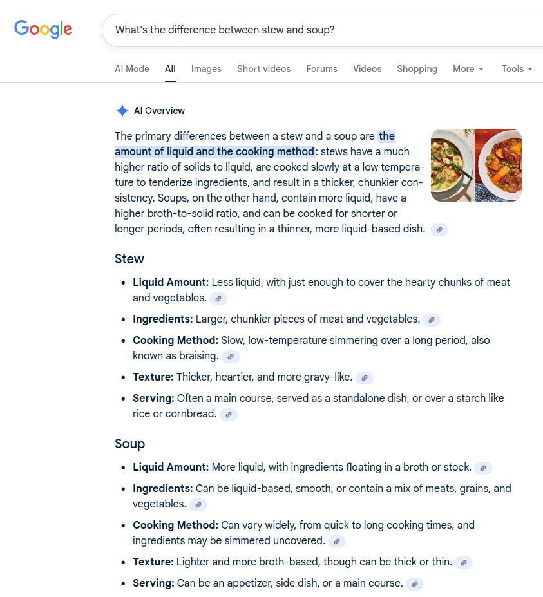Screen dimensions: 543x597
Task: Click source link icon after intro paragraph
Action: click(x=439, y=229)
